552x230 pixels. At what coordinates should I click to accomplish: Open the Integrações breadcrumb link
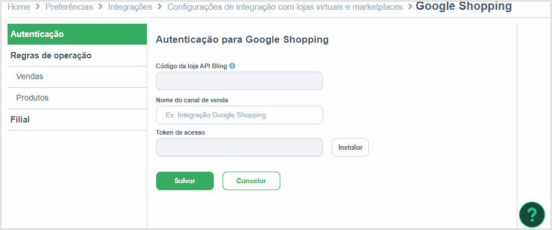pos(130,7)
